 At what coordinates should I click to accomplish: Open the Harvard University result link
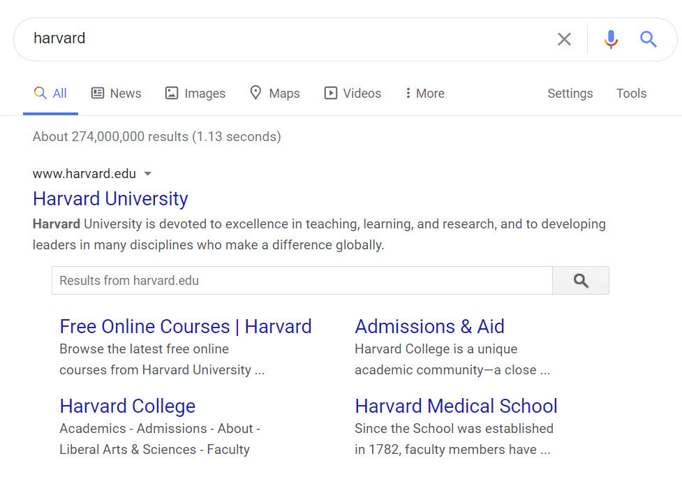[x=110, y=199]
